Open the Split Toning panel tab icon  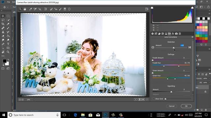[x=166, y=33]
